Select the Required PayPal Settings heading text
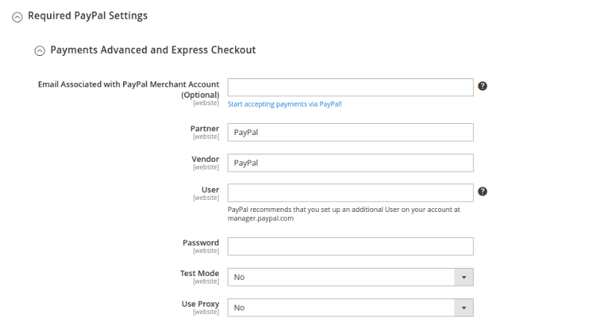Image resolution: width=597 pixels, height=335 pixels. pyautogui.click(x=87, y=16)
